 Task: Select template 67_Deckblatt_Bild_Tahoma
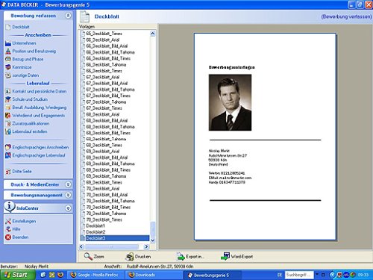point(110,90)
